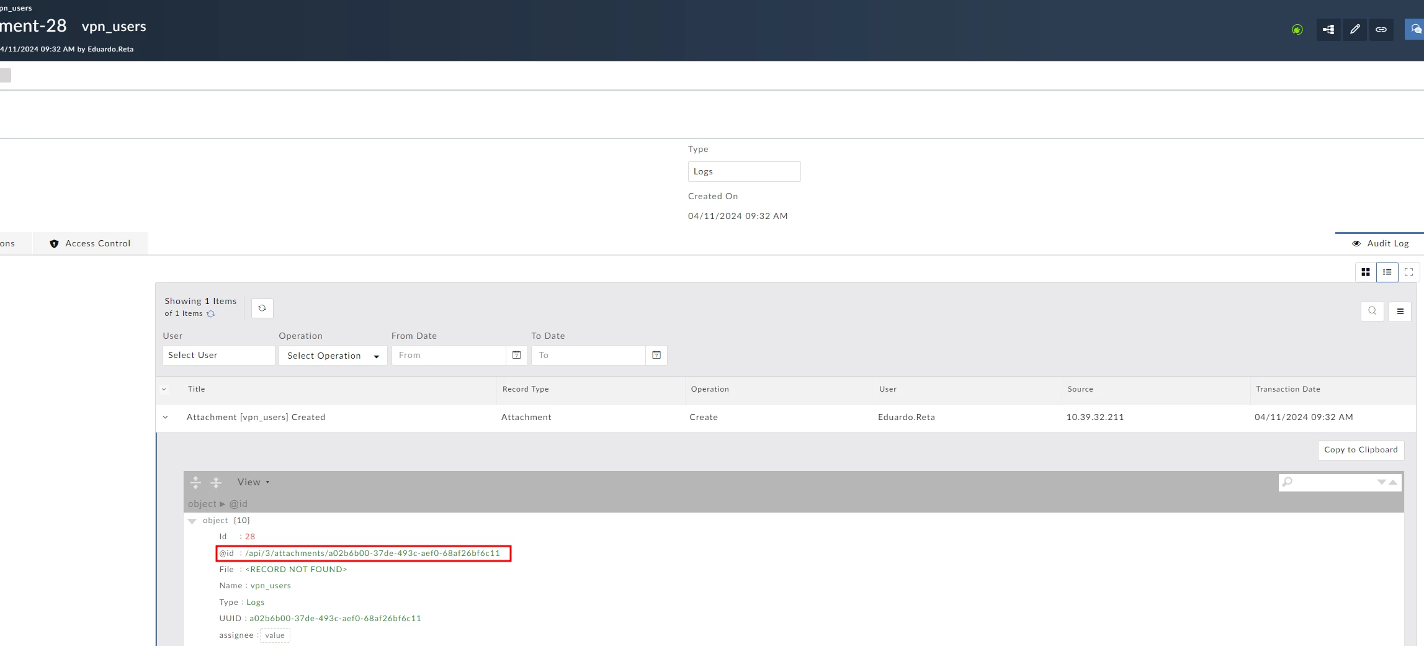The image size is (1424, 646).
Task: Open the audit log search magnifier
Action: (x=1372, y=311)
